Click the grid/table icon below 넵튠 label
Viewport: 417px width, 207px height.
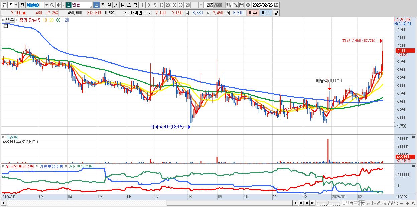click(5, 25)
